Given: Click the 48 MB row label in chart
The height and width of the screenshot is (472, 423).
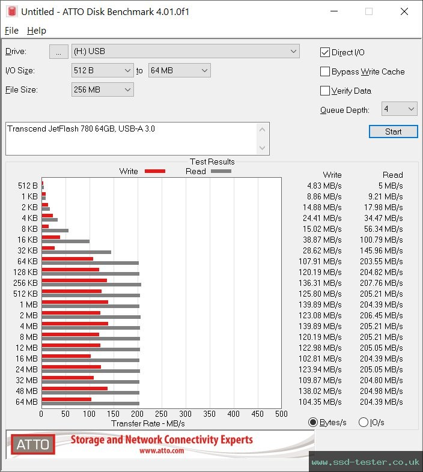Looking at the screenshot, I should point(27,391).
